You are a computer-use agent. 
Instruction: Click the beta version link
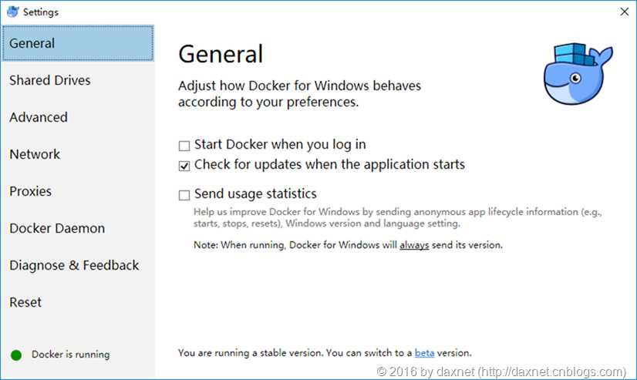pyautogui.click(x=424, y=353)
